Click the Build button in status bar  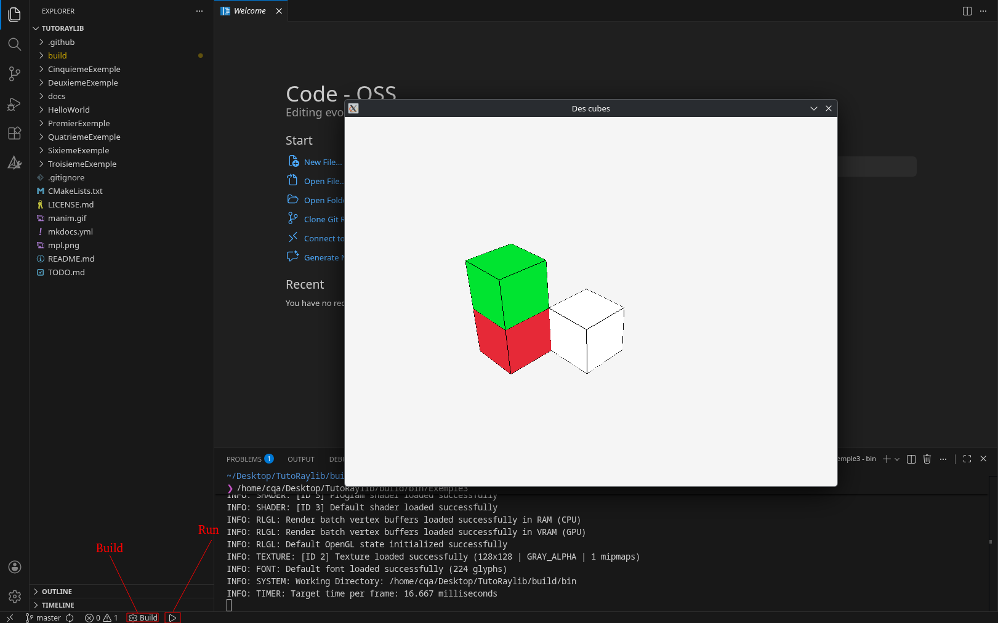pos(143,618)
